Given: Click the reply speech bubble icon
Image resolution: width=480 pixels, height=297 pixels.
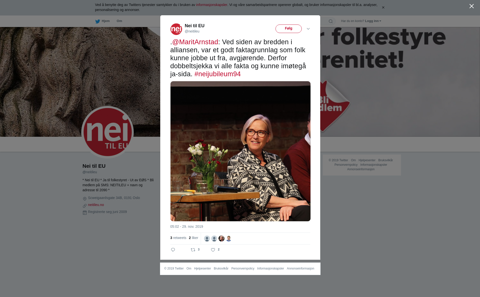Looking at the screenshot, I should pos(173,250).
